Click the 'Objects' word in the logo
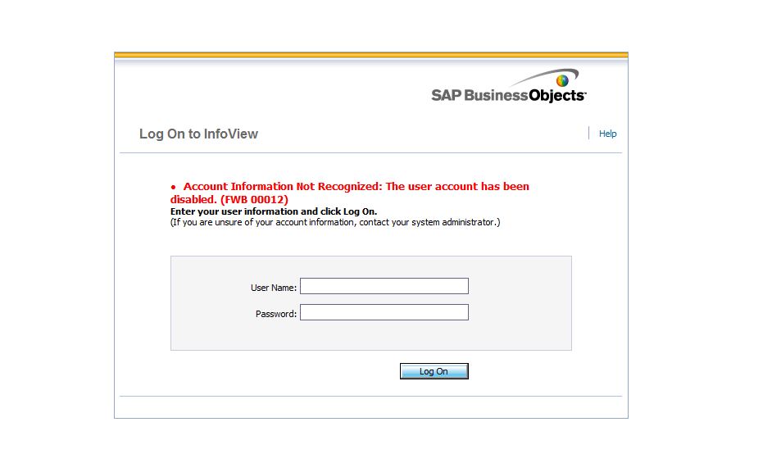The height and width of the screenshot is (472, 772). tap(557, 95)
